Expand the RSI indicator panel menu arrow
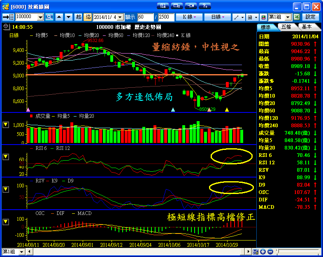Viewport: 323px width, 257px height. pos(6,157)
